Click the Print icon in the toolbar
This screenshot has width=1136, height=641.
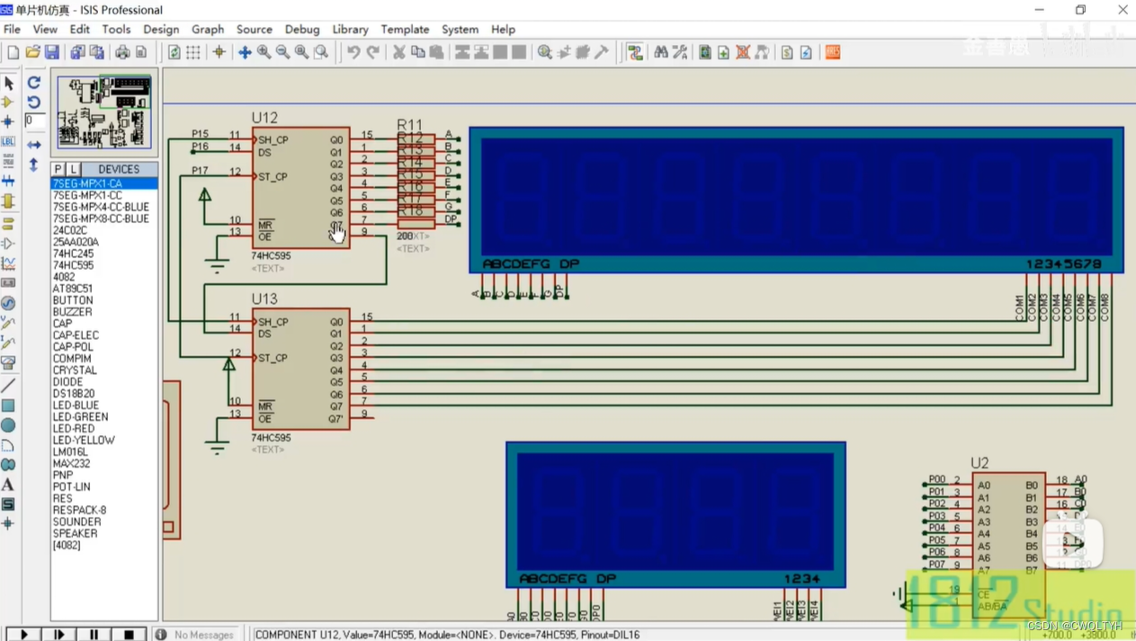122,53
